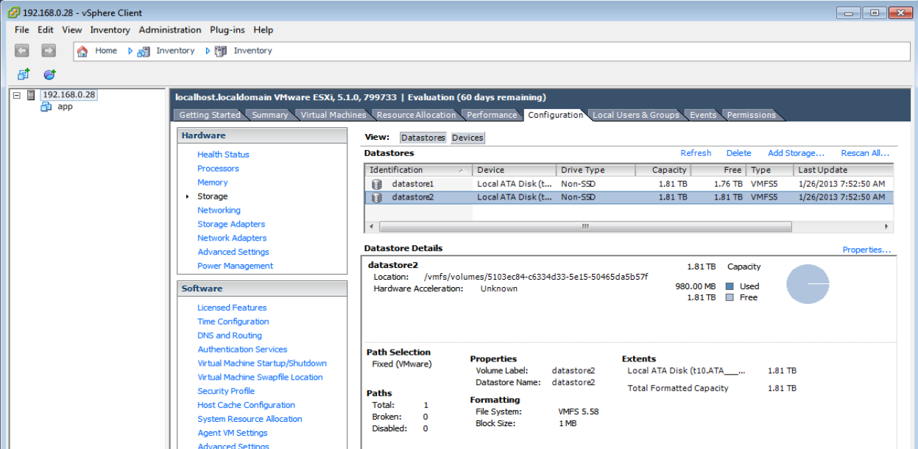This screenshot has width=918, height=449.
Task: Collapse the 192.168.0.28 host tree node
Action: coord(17,95)
